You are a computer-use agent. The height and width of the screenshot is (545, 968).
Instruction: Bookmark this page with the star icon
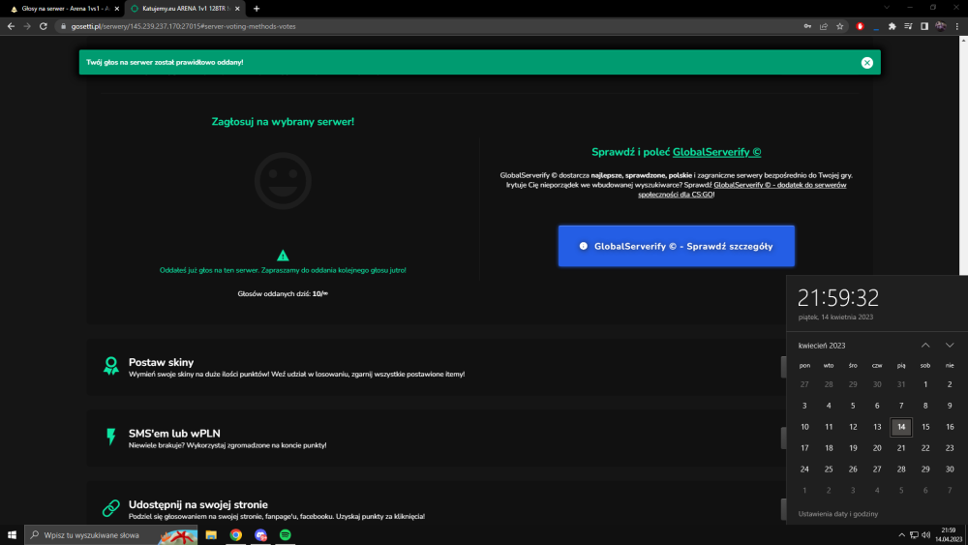click(839, 26)
